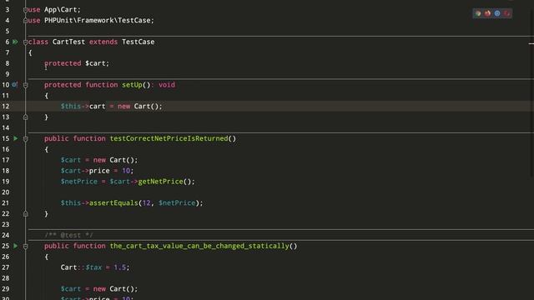This screenshot has height=300, width=534.
Task: Collapse testCorrectNetPriceIsReturned function
Action: click(26, 139)
